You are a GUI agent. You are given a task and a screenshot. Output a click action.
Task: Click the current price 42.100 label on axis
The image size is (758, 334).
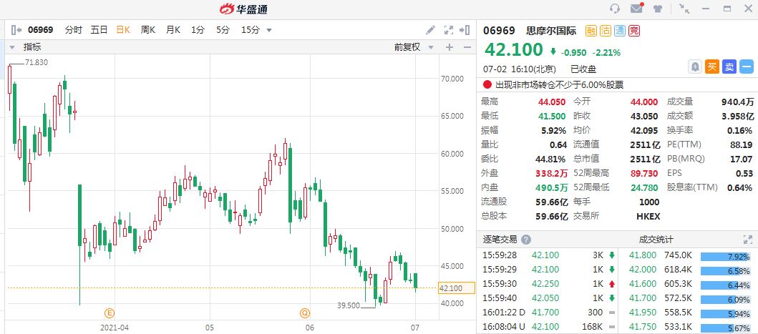pyautogui.click(x=457, y=288)
